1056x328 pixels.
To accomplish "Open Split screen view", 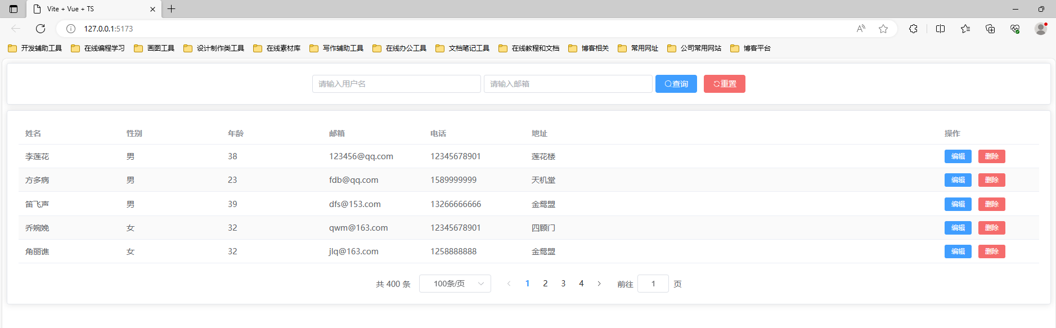I will 940,29.
